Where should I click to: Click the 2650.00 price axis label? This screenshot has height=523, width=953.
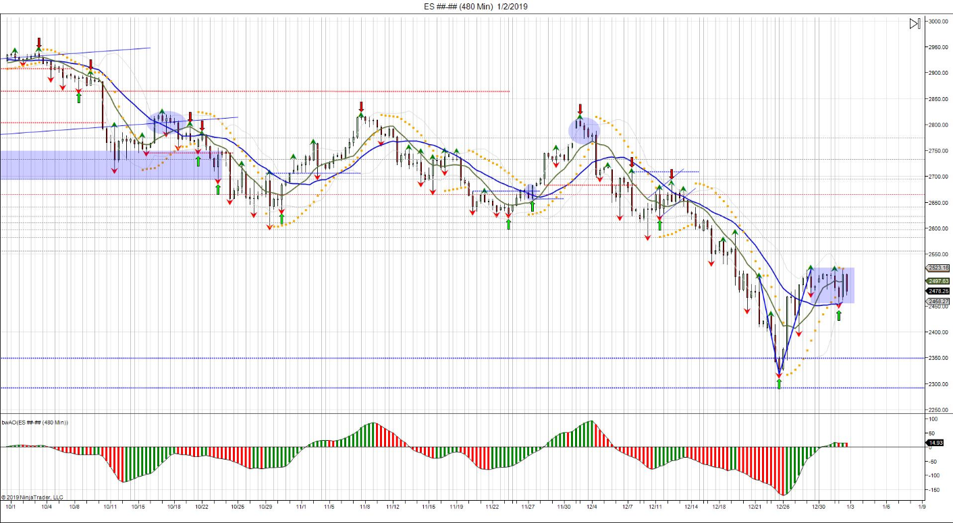[940, 203]
